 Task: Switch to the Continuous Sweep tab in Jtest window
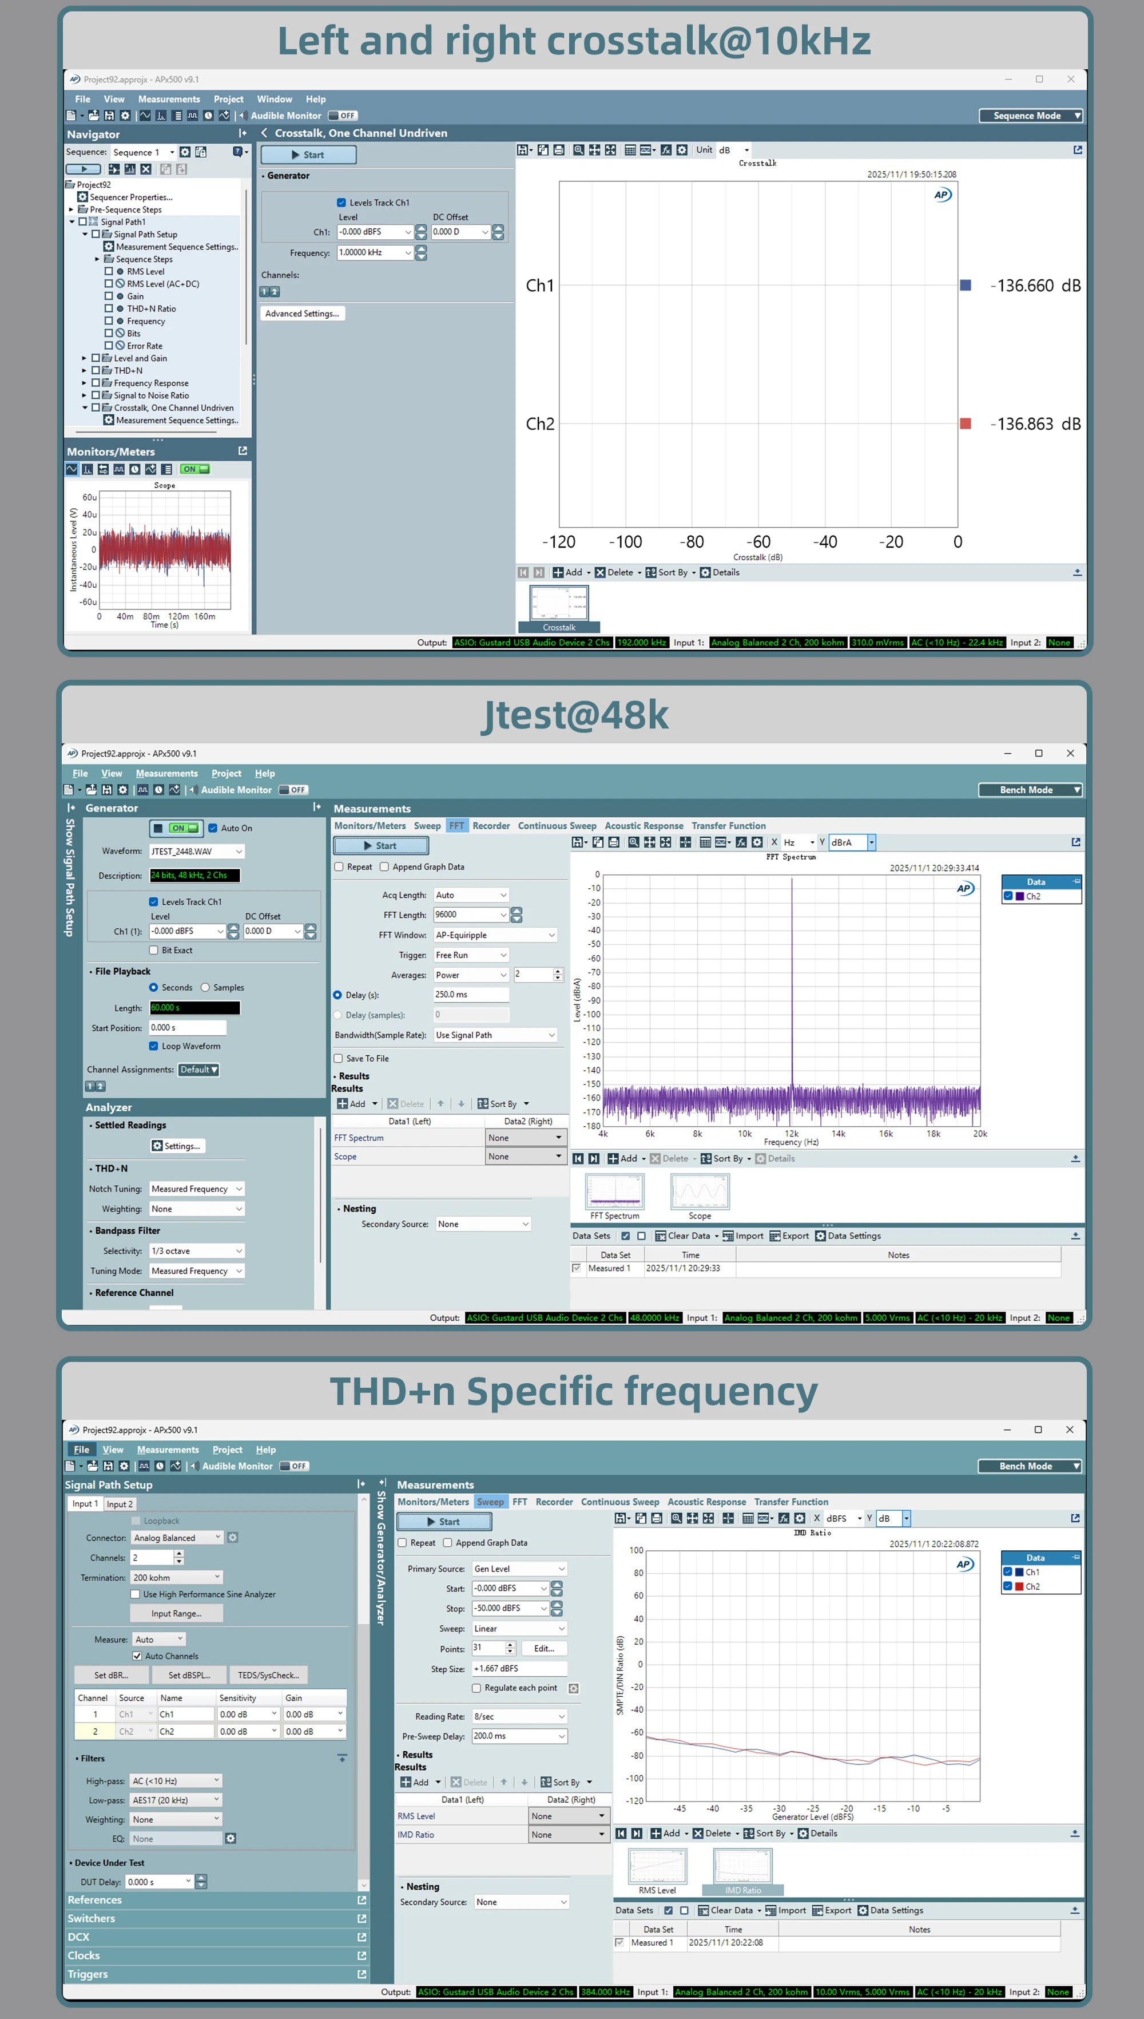(x=557, y=826)
